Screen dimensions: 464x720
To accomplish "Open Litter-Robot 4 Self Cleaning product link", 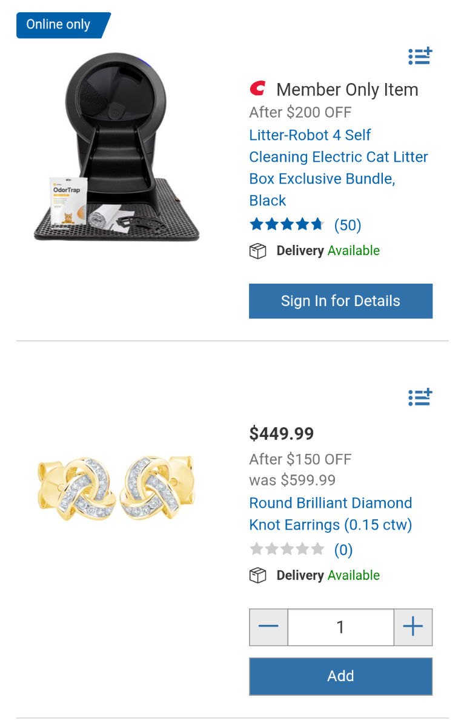I will tap(339, 168).
